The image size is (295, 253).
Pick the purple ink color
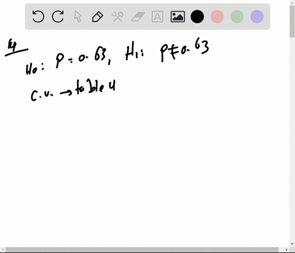pyautogui.click(x=257, y=17)
